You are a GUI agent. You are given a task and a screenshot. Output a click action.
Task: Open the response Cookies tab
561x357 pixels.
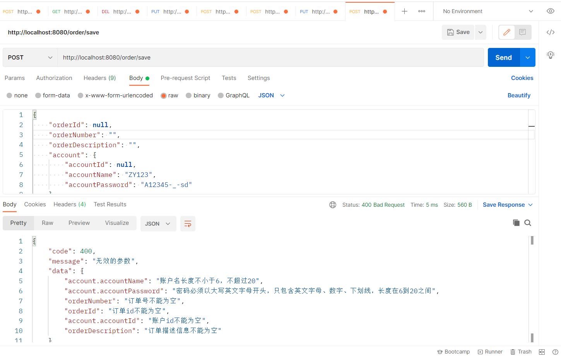[x=35, y=204]
